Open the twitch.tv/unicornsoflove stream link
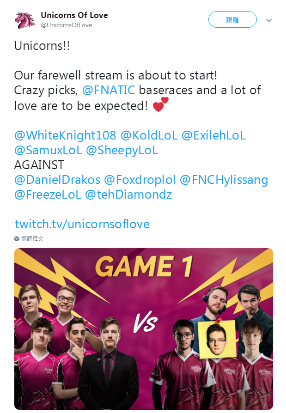The image size is (286, 413). point(82,224)
